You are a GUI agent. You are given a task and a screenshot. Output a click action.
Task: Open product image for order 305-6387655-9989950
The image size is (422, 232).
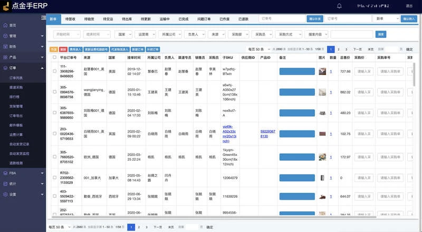click(x=322, y=113)
